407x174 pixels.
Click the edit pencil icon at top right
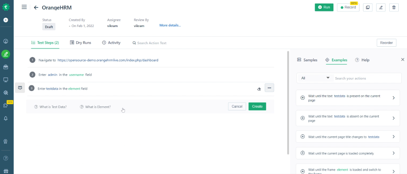tap(381, 7)
